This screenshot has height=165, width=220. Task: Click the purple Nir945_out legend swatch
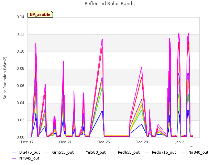14,159
